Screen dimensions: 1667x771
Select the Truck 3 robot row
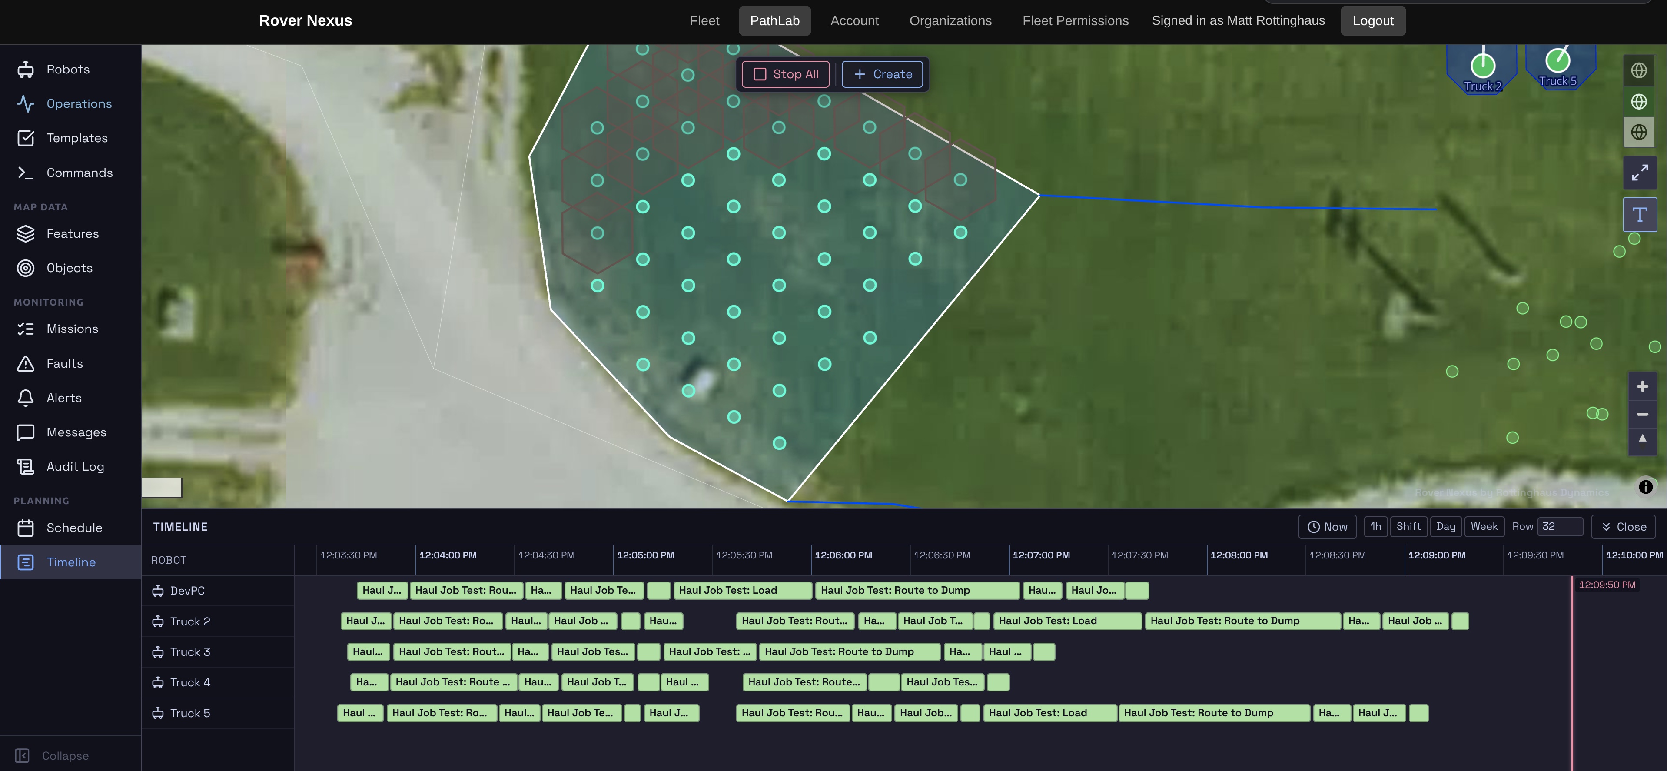[217, 652]
